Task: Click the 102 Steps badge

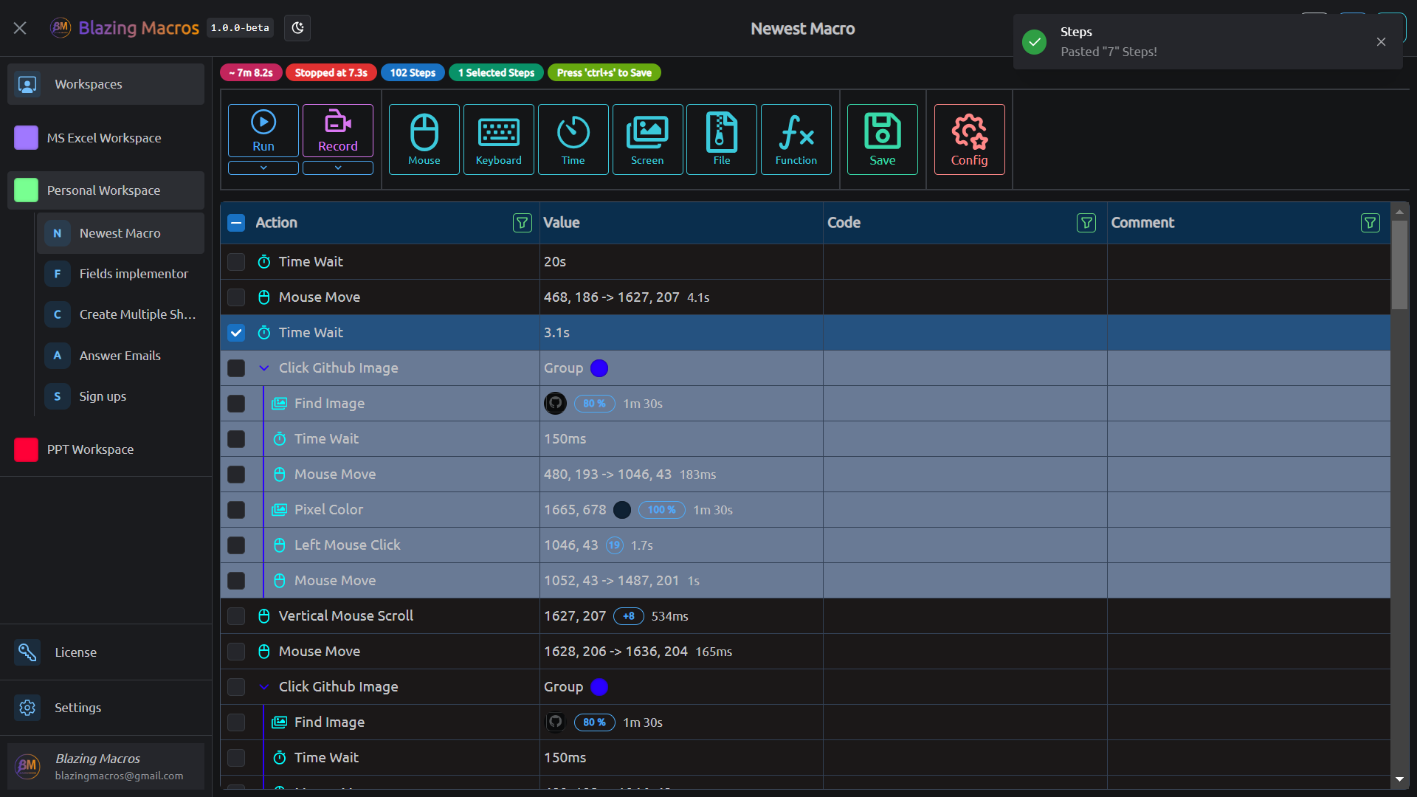Action: (413, 72)
